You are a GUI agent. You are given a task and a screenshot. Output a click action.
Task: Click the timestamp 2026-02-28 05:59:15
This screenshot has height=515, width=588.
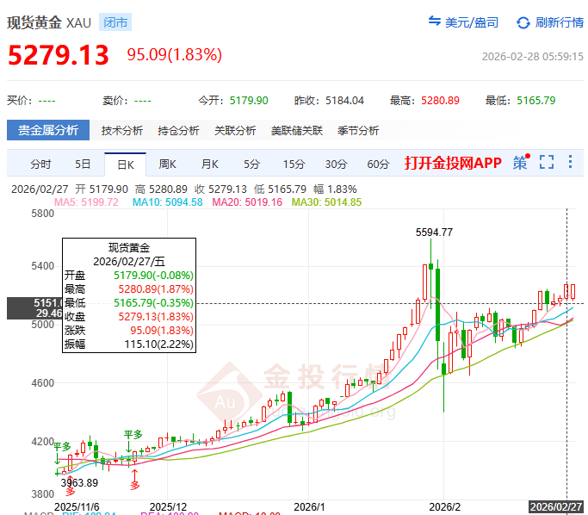(x=533, y=57)
